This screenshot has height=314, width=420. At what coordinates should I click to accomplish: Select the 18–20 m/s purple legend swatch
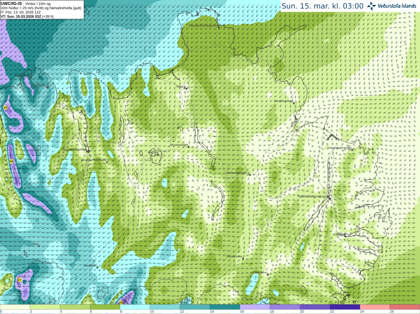[x=285, y=307]
